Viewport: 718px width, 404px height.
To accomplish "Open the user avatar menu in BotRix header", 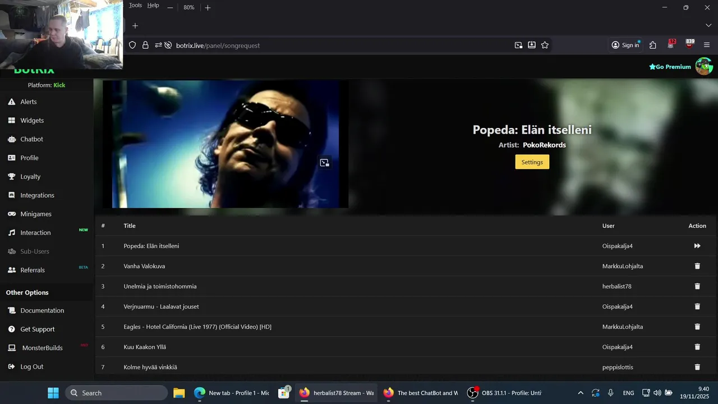I will click(x=704, y=66).
